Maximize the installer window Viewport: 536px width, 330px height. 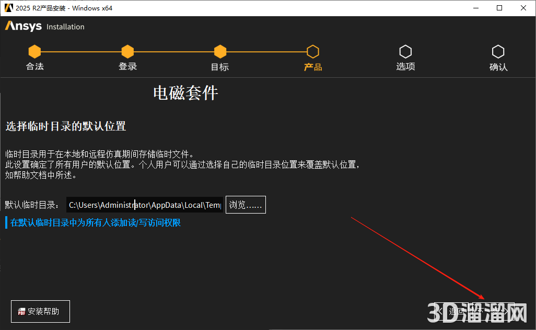tap(499, 8)
